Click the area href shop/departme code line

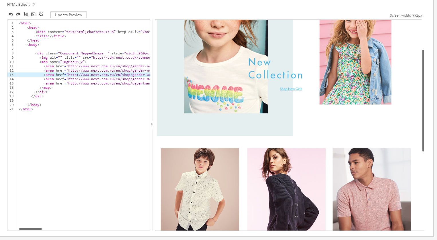(97, 83)
